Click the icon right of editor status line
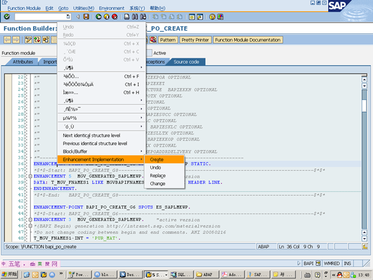Viewport: 373px width, 280px height. [x=365, y=247]
